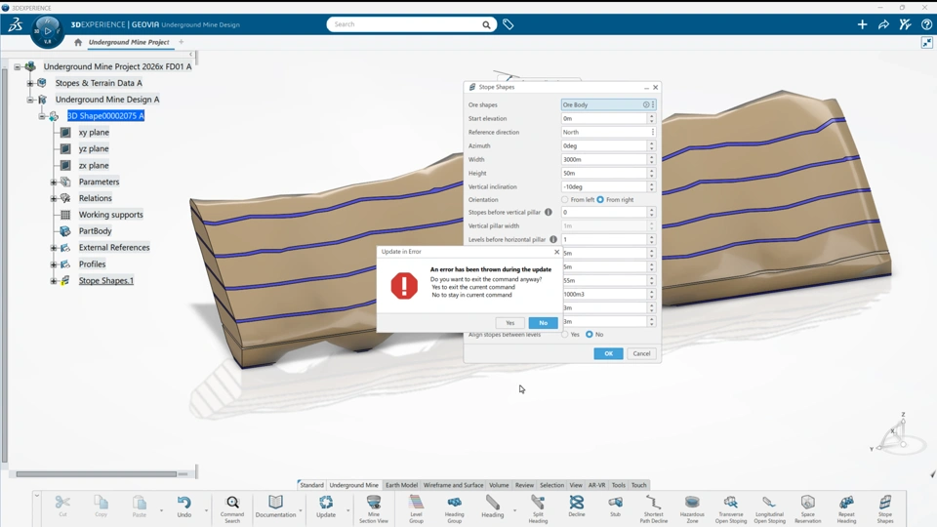Collapse Underground Mine Design A node
The width and height of the screenshot is (937, 527).
[x=29, y=100]
